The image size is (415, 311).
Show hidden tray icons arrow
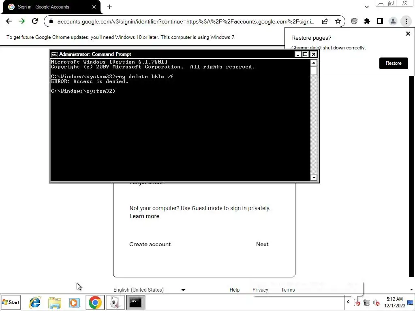click(x=348, y=302)
